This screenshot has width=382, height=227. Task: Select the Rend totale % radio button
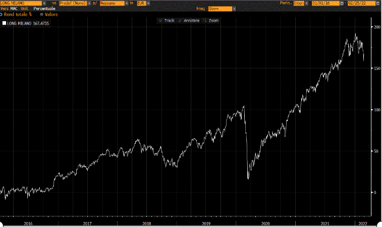(2, 15)
